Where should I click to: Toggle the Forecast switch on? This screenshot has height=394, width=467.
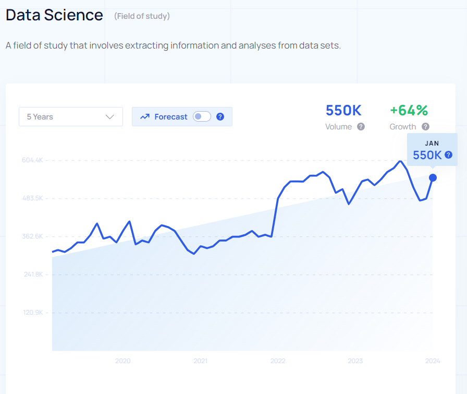click(x=202, y=116)
